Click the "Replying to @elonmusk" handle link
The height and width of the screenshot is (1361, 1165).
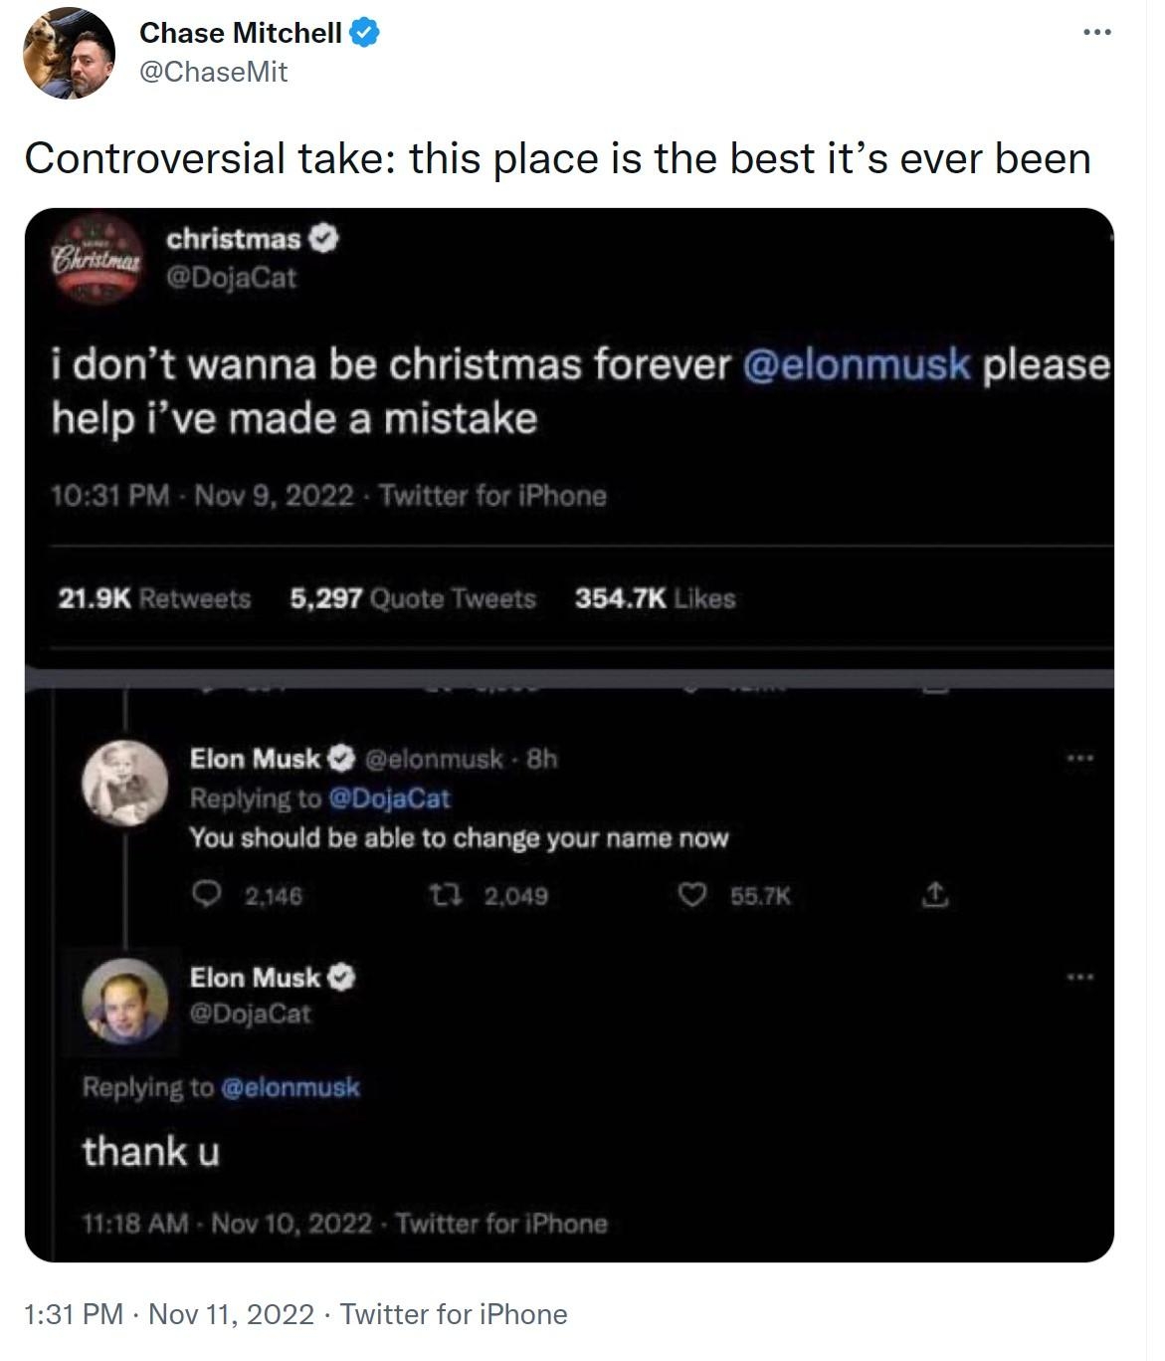tap(289, 1087)
